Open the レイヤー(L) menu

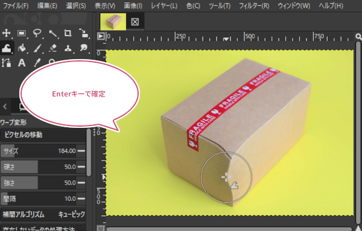(x=164, y=5)
